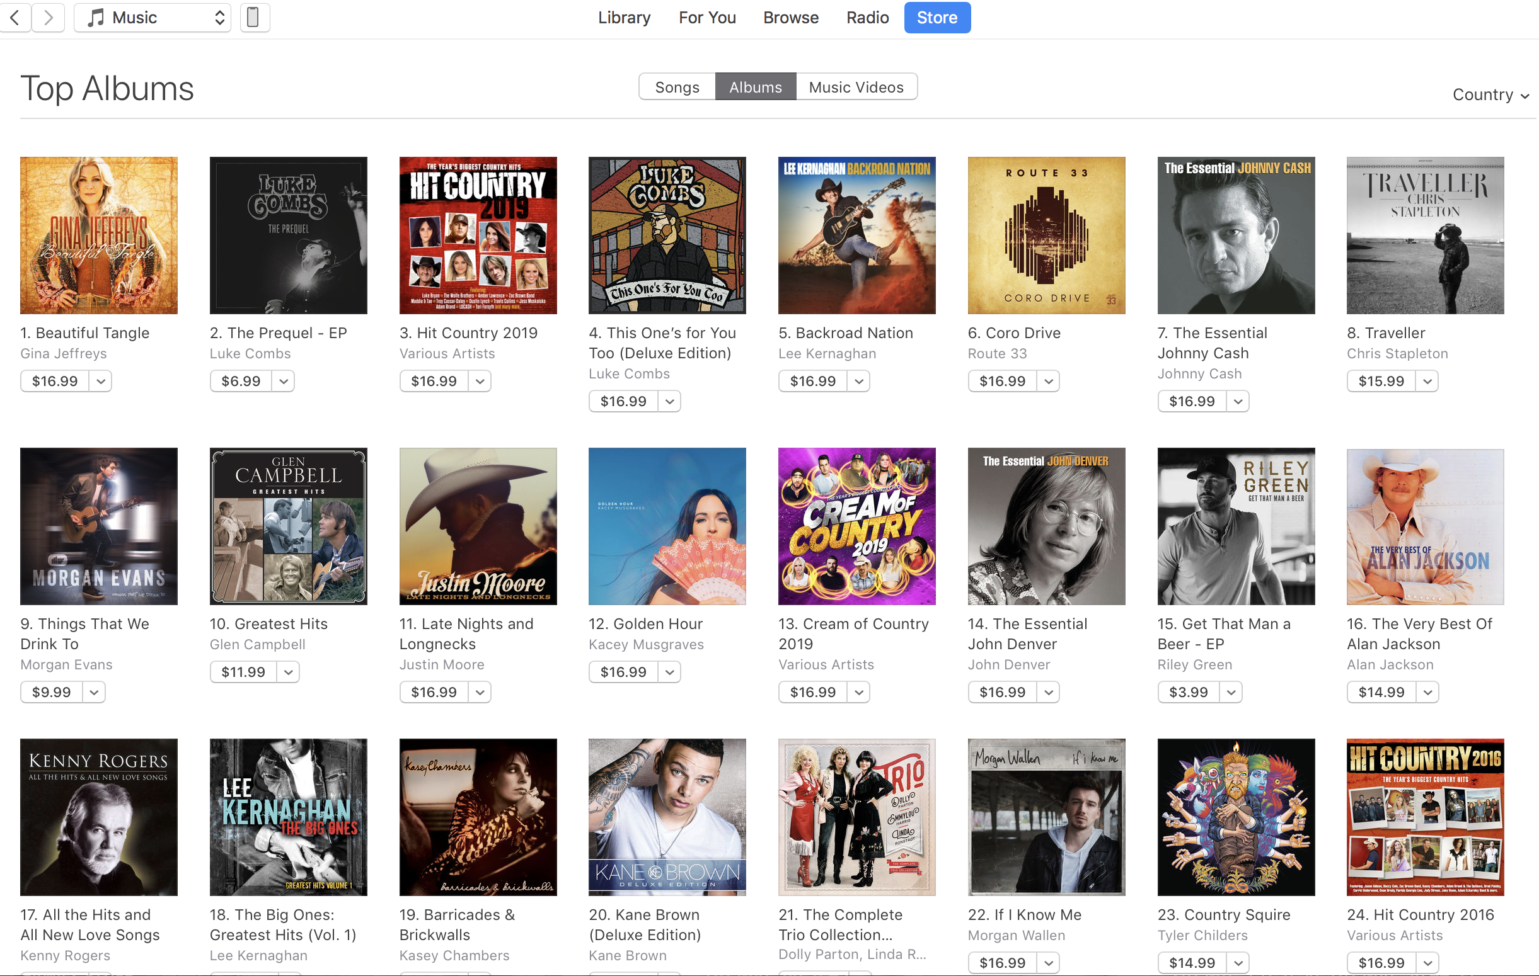
Task: Open Hit Country 2019 album cover
Action: point(478,235)
